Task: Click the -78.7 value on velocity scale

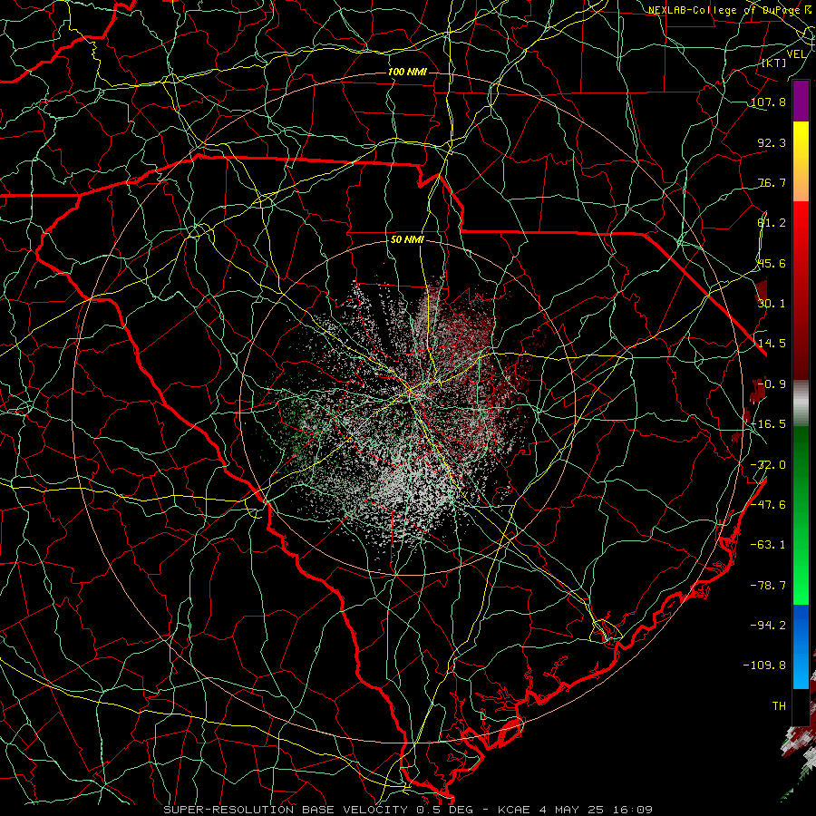Action: [x=768, y=586]
